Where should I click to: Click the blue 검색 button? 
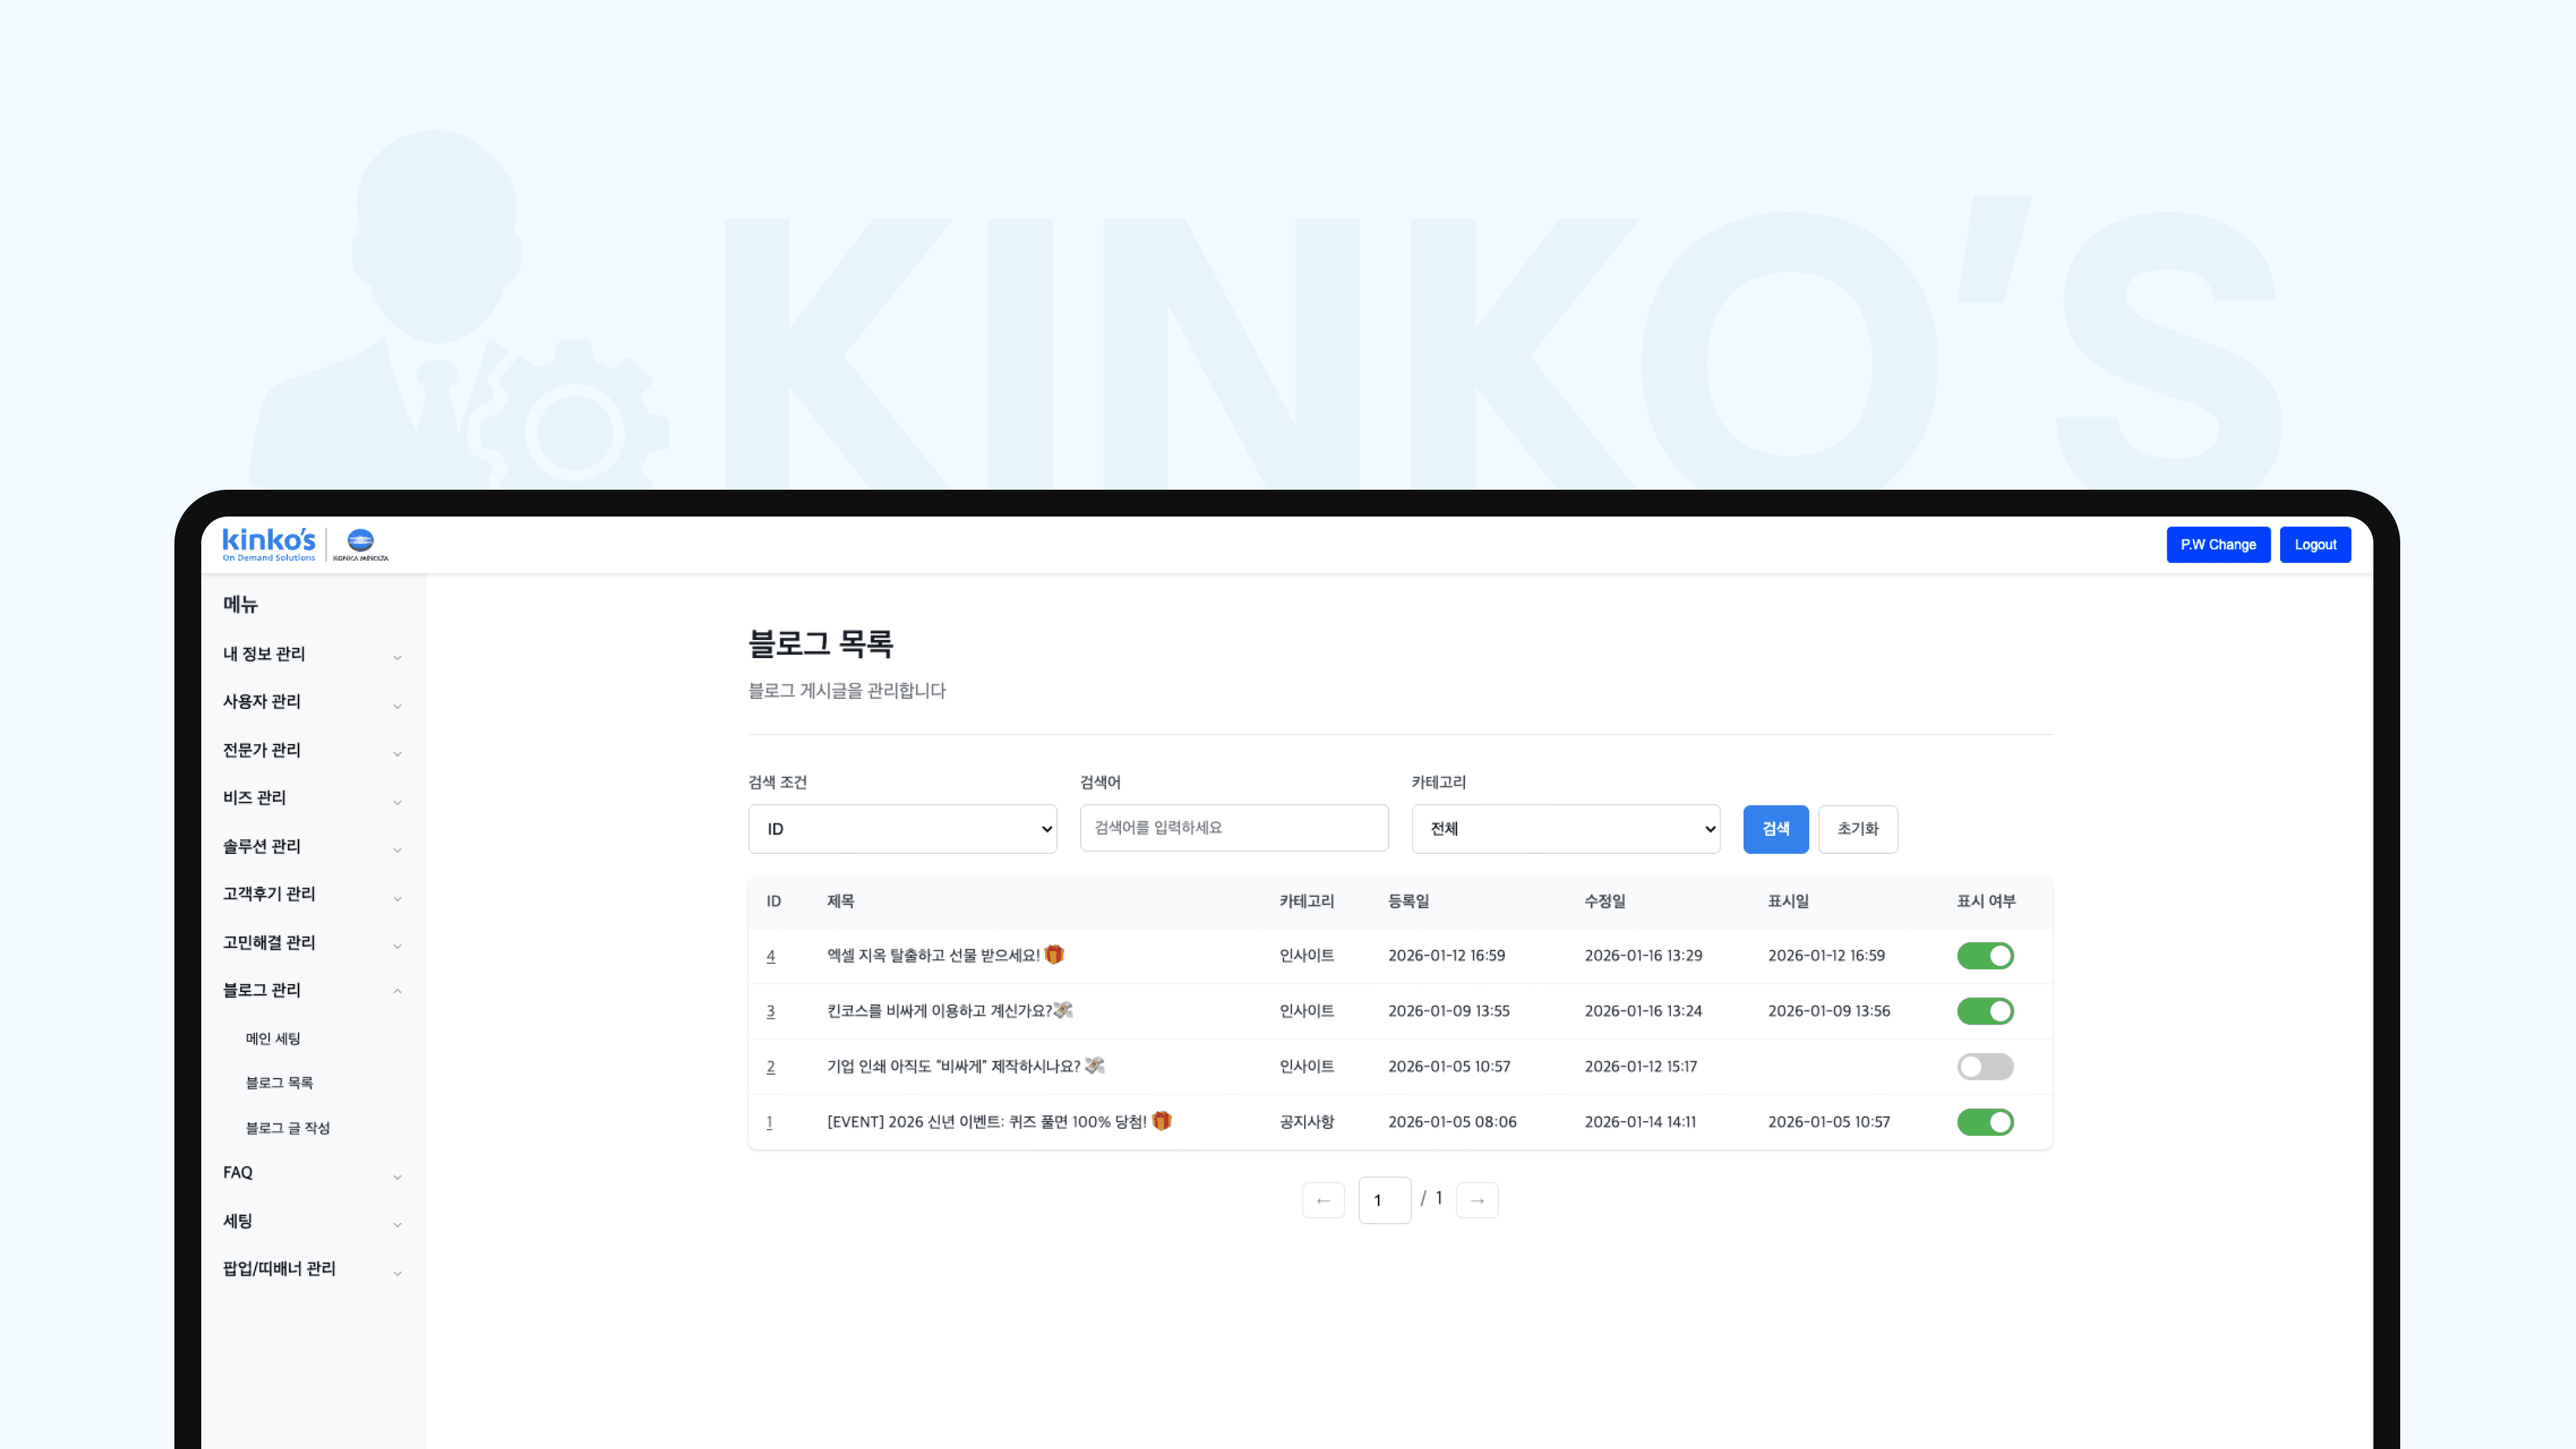click(1775, 829)
